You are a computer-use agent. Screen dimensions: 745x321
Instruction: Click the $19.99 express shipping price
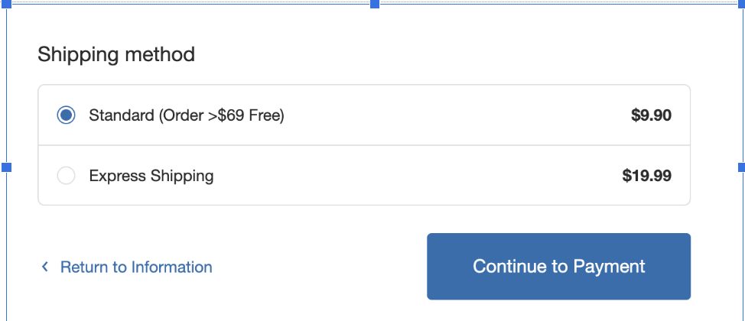click(646, 176)
